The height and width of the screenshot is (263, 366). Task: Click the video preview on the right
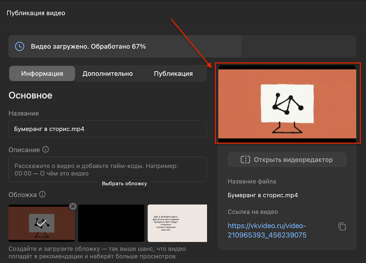pos(287,104)
